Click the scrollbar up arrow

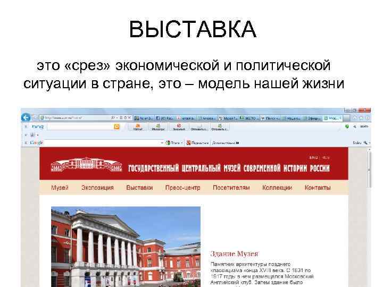[369, 149]
